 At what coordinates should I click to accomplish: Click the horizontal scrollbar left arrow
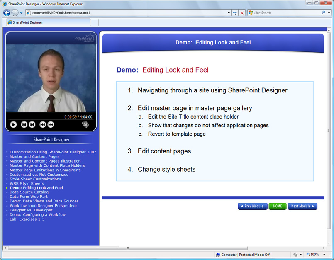tap(5, 248)
